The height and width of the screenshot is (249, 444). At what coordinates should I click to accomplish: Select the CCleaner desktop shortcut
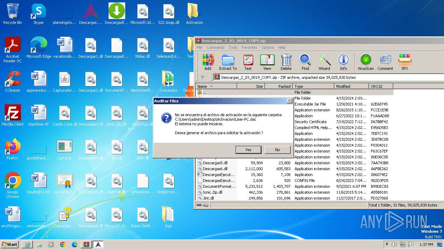point(12,82)
